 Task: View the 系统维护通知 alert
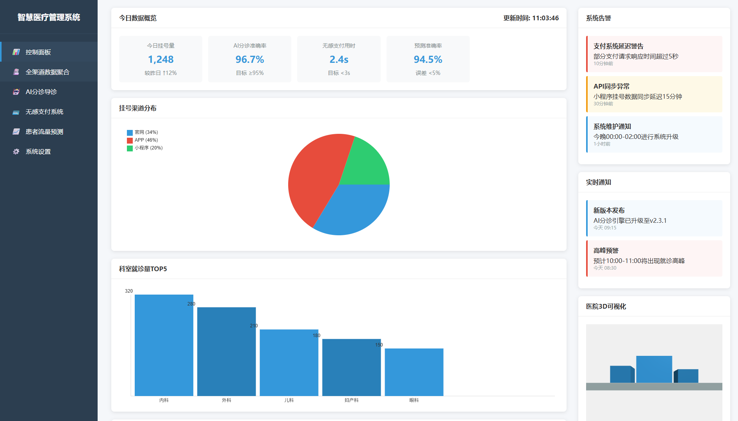coord(654,135)
